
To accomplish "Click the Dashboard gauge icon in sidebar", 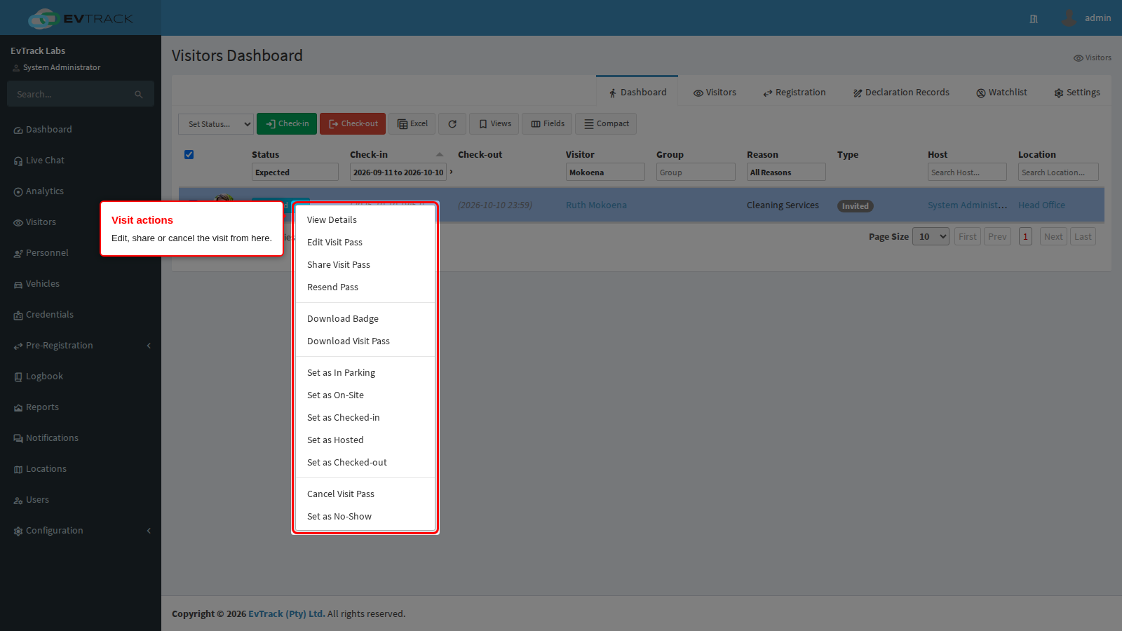I will click(18, 130).
